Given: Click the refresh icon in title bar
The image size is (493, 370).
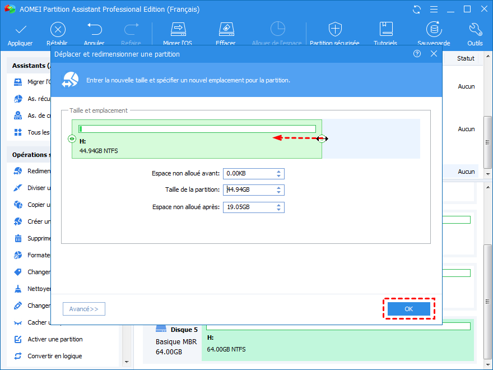Looking at the screenshot, I should 417,10.
